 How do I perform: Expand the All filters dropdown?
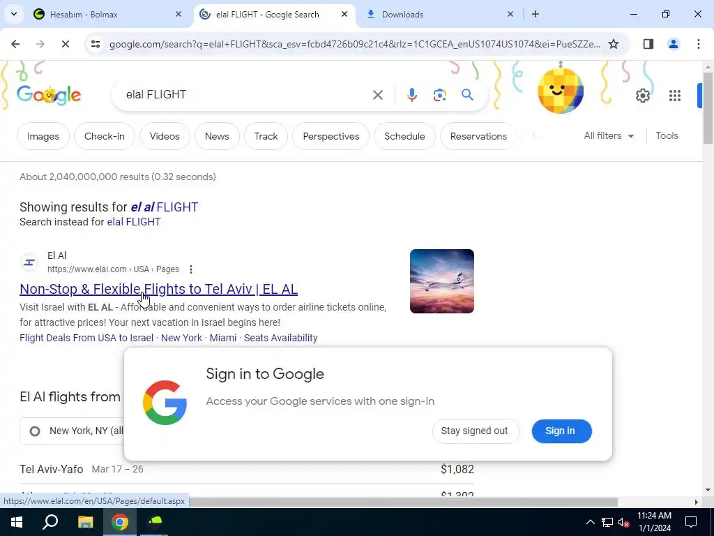pyautogui.click(x=609, y=136)
